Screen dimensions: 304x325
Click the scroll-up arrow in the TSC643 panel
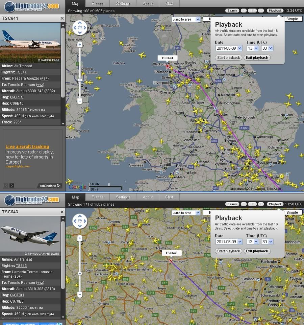63,218
